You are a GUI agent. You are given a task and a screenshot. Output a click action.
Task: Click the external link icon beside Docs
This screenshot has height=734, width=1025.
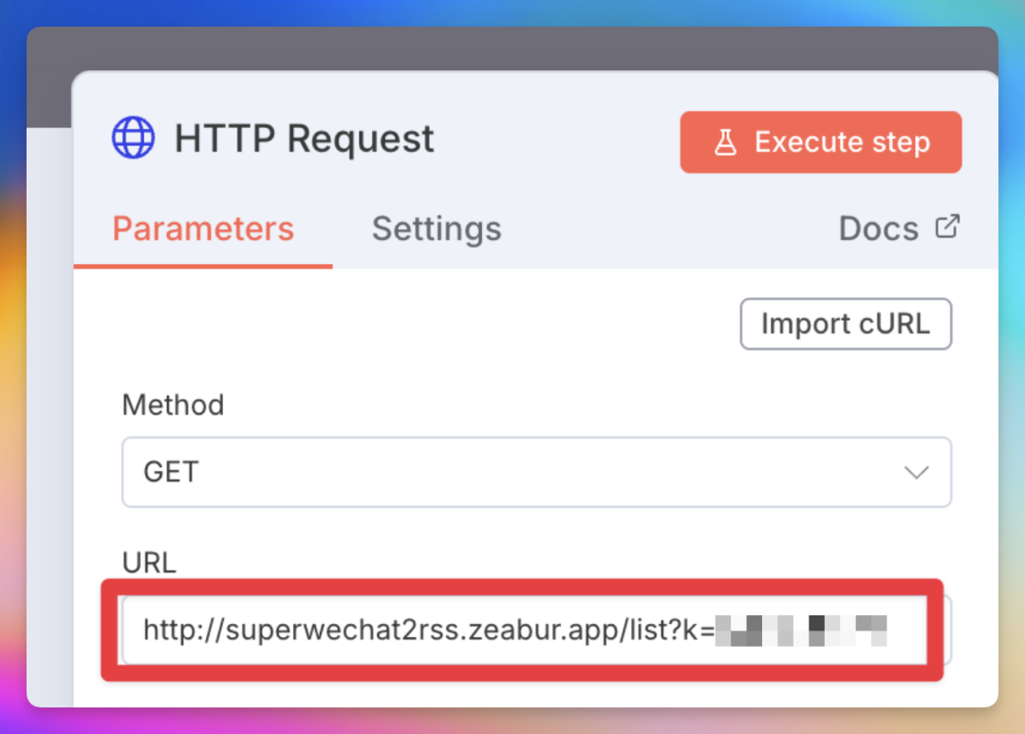947,227
